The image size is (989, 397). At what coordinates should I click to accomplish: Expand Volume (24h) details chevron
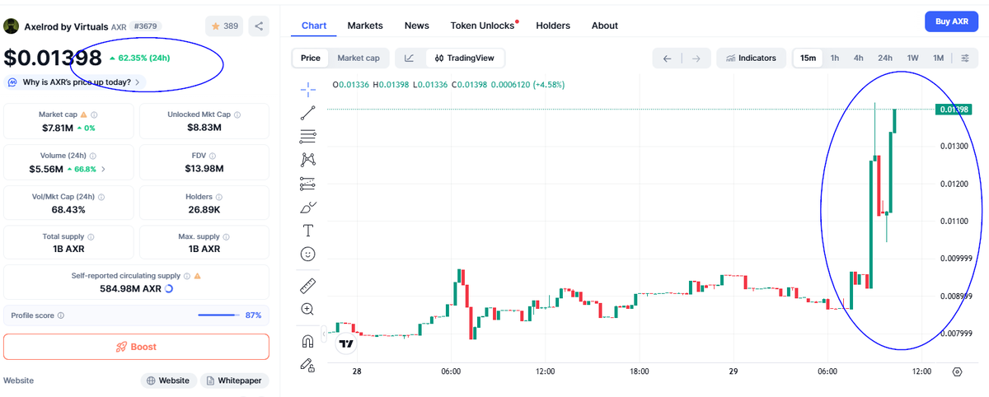click(103, 170)
